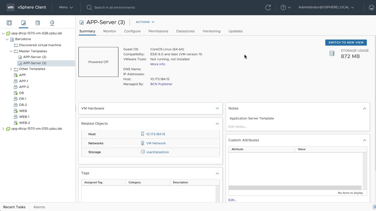This screenshot has height=211, width=376.
Task: Click the feedback smiley icon
Action: coord(371,7)
